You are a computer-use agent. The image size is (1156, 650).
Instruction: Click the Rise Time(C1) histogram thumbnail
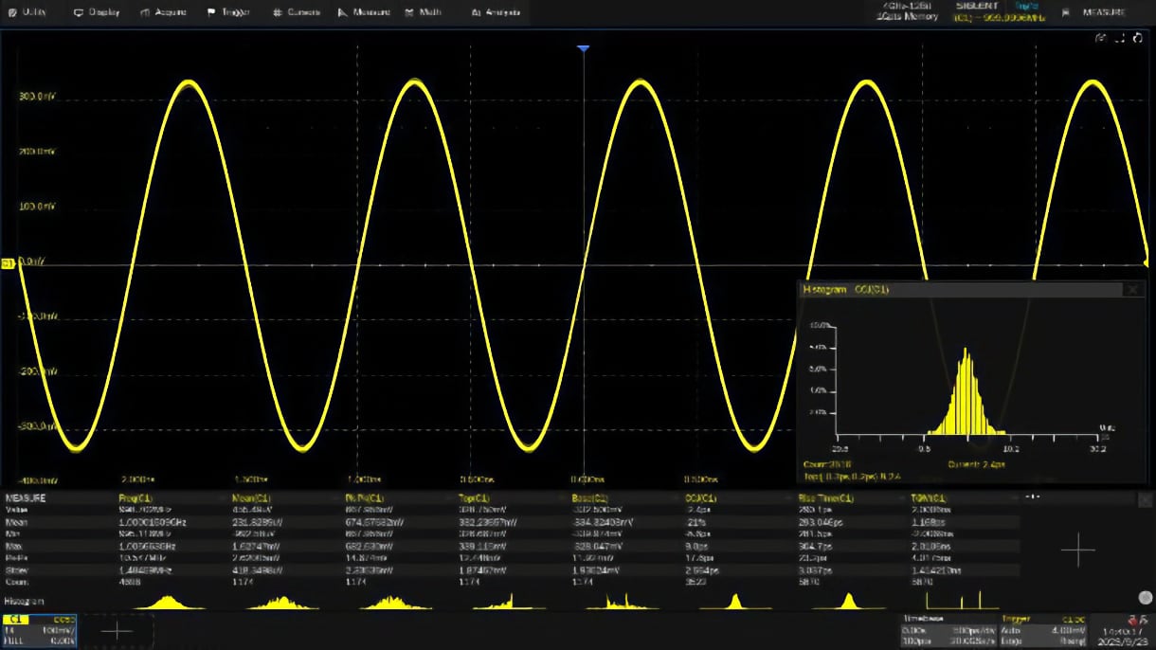point(848,601)
